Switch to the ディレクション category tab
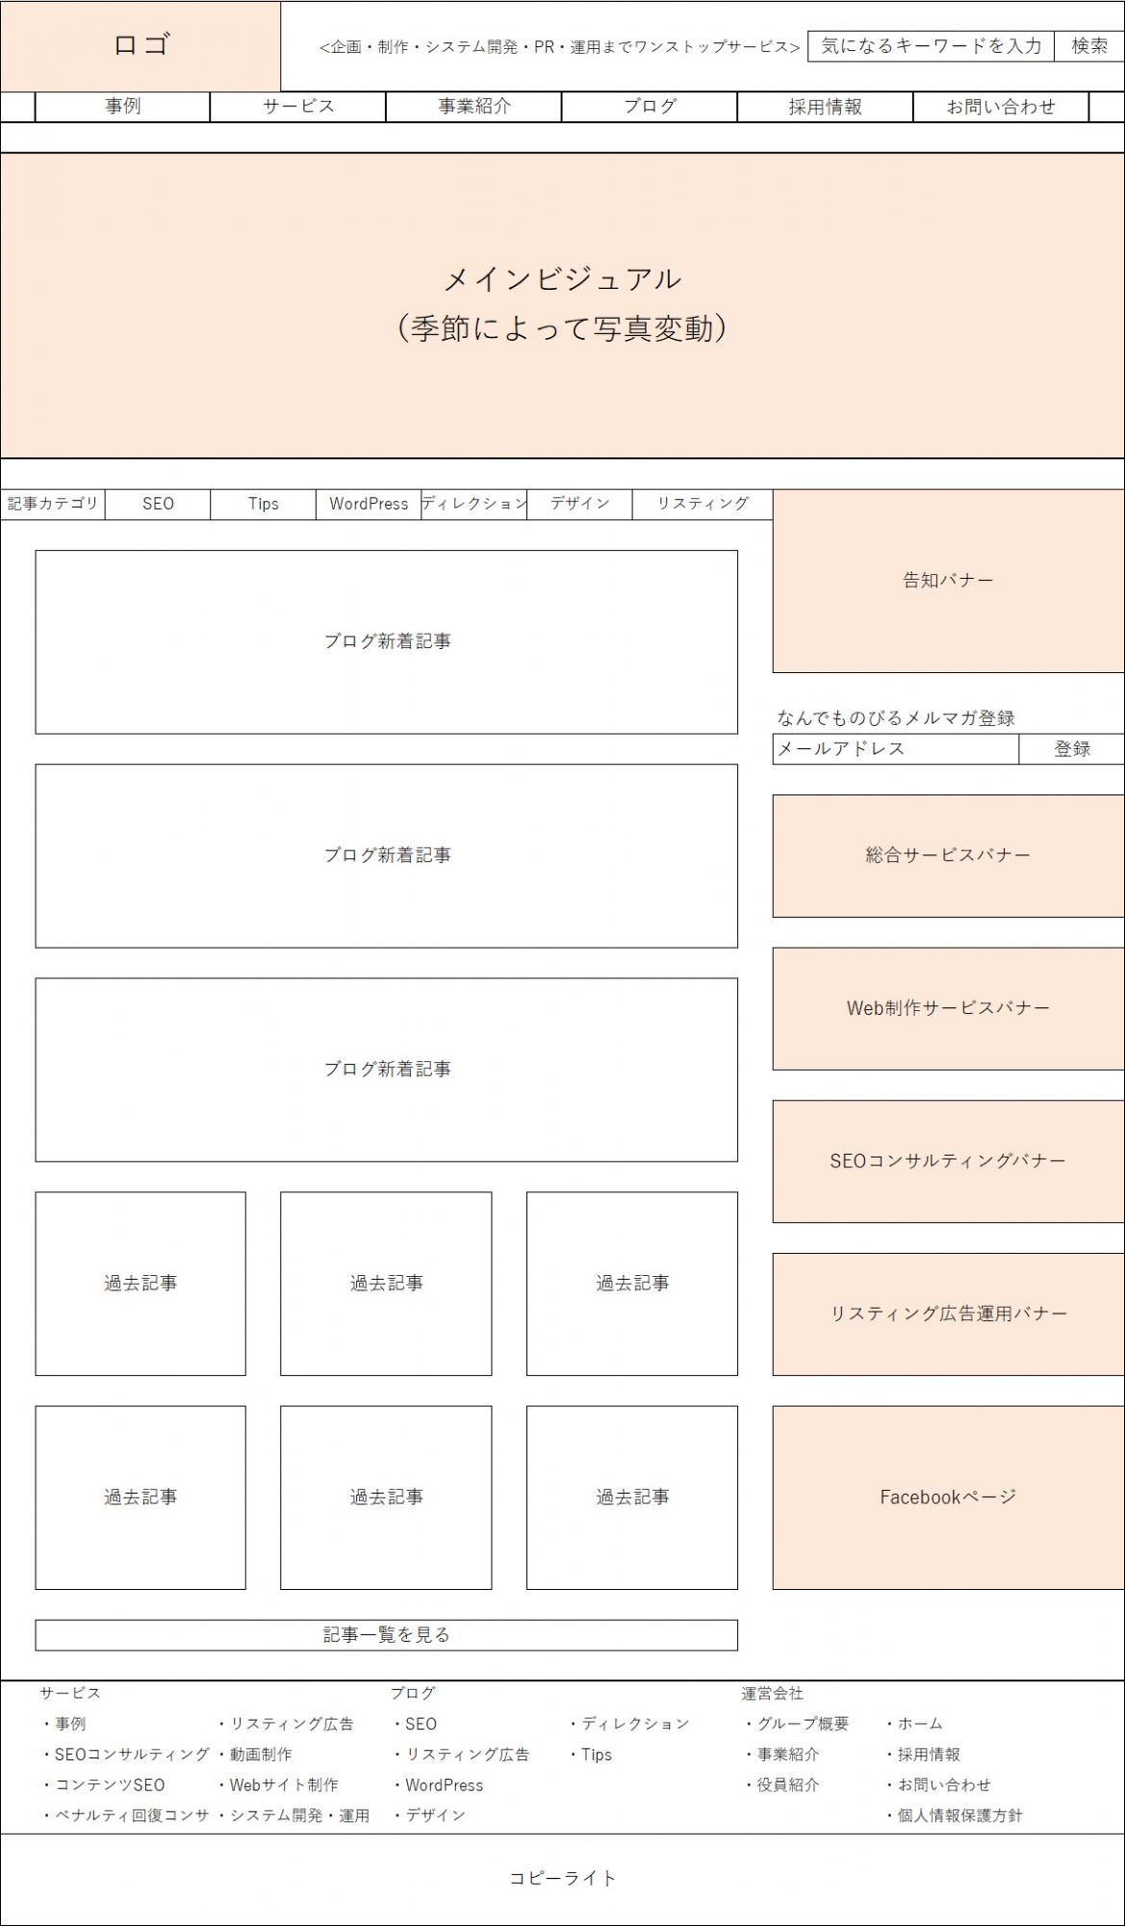The width and height of the screenshot is (1125, 1926). coord(473,504)
